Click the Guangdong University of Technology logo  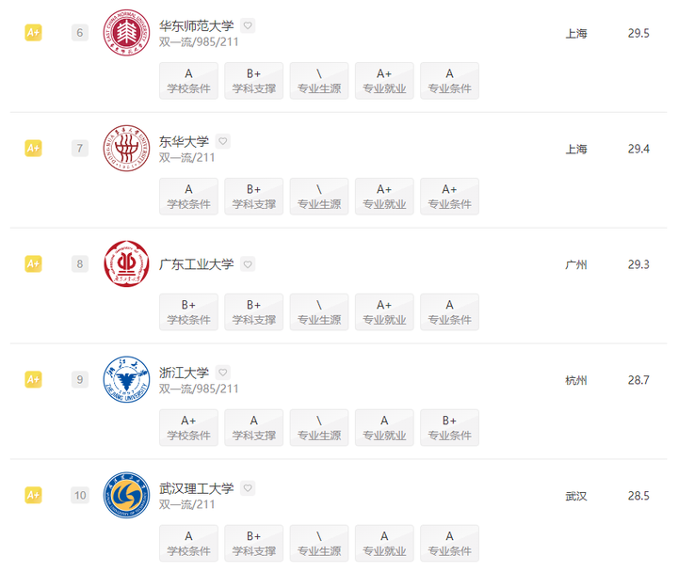coord(126,264)
